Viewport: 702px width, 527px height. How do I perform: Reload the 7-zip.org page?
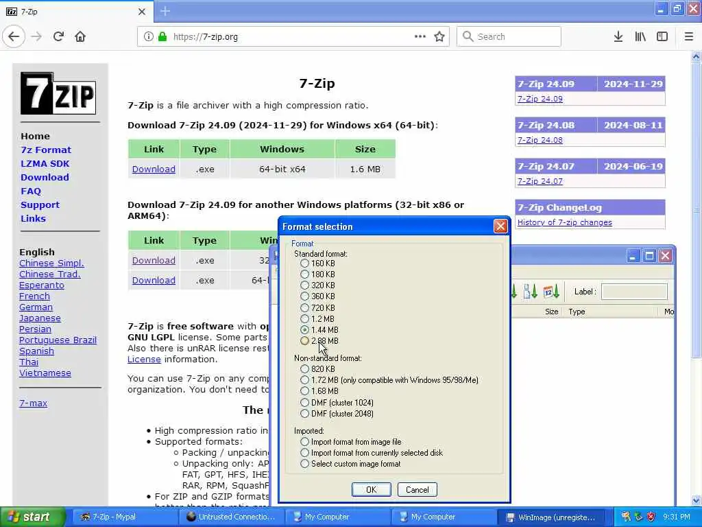[x=58, y=37]
